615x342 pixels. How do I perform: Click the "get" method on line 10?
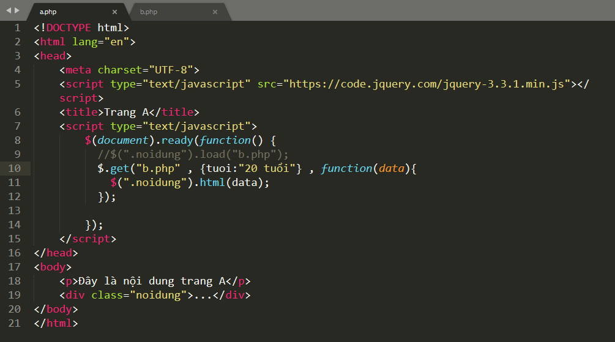[119, 169]
